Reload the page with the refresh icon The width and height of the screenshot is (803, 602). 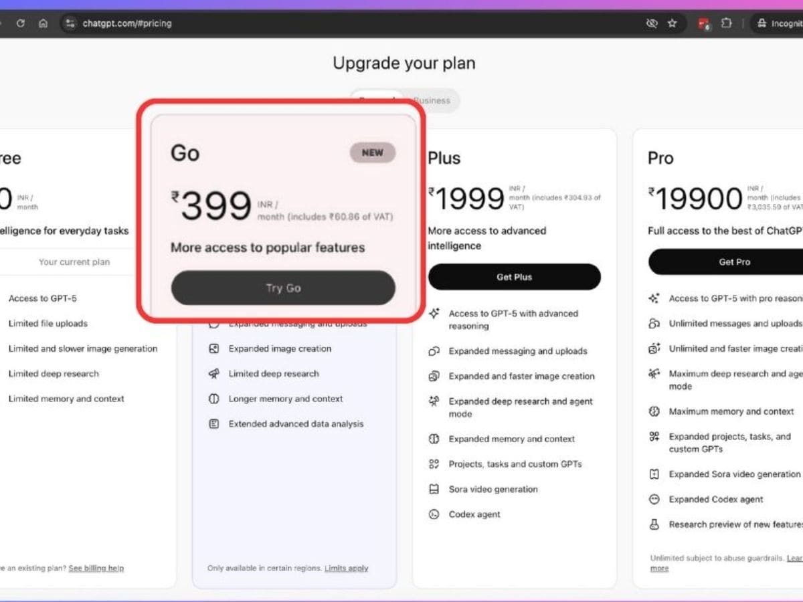click(x=21, y=23)
